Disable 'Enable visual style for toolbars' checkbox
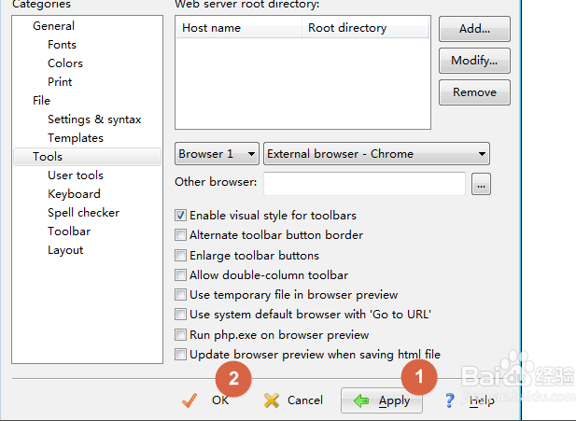This screenshot has width=576, height=421. (181, 216)
